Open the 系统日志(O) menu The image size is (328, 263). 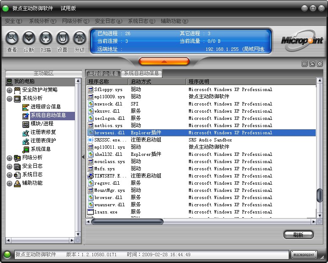(142, 21)
